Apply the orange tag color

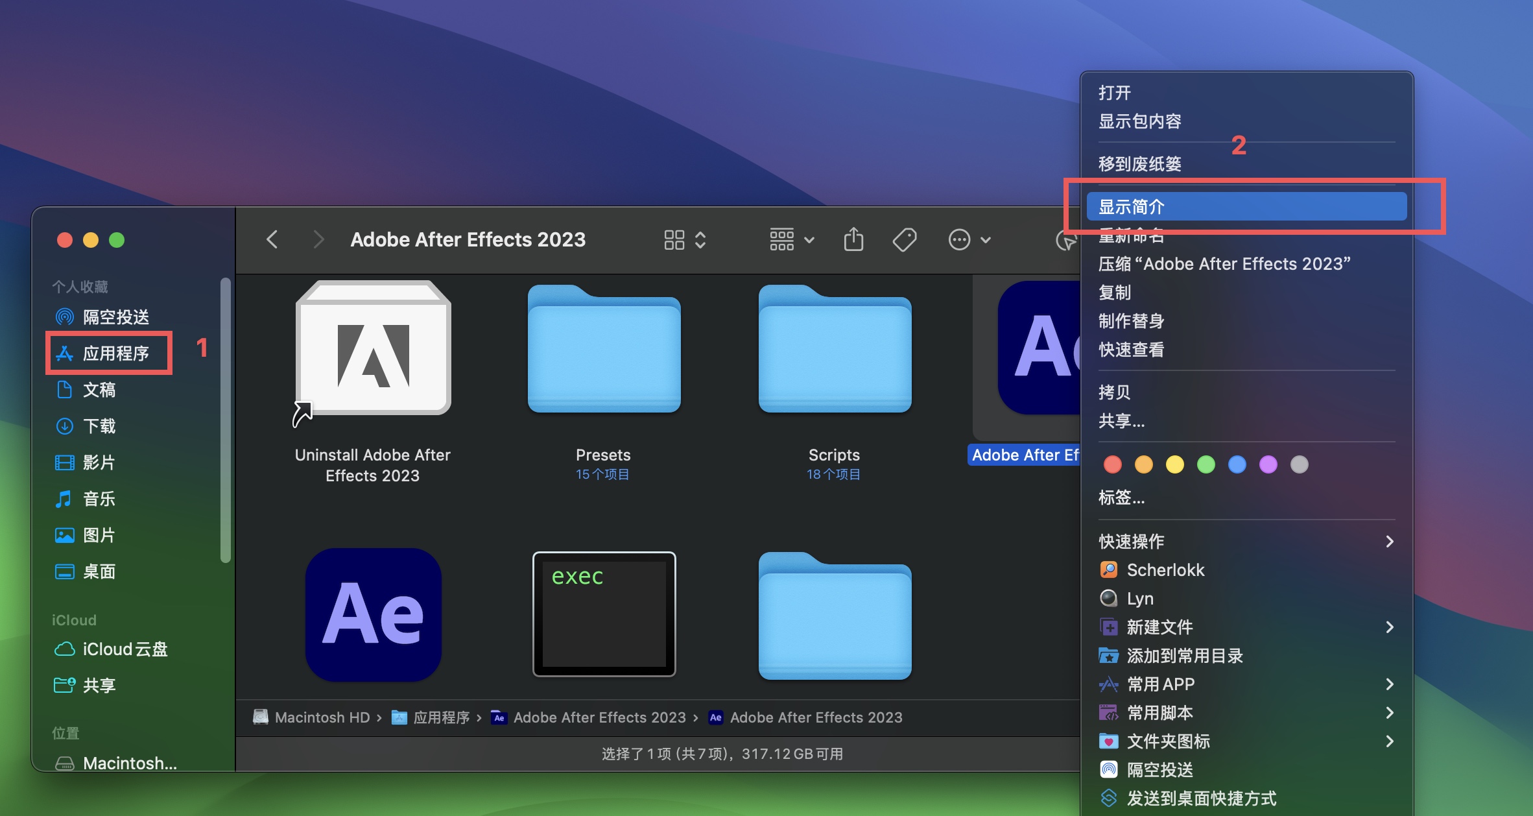pyautogui.click(x=1144, y=464)
